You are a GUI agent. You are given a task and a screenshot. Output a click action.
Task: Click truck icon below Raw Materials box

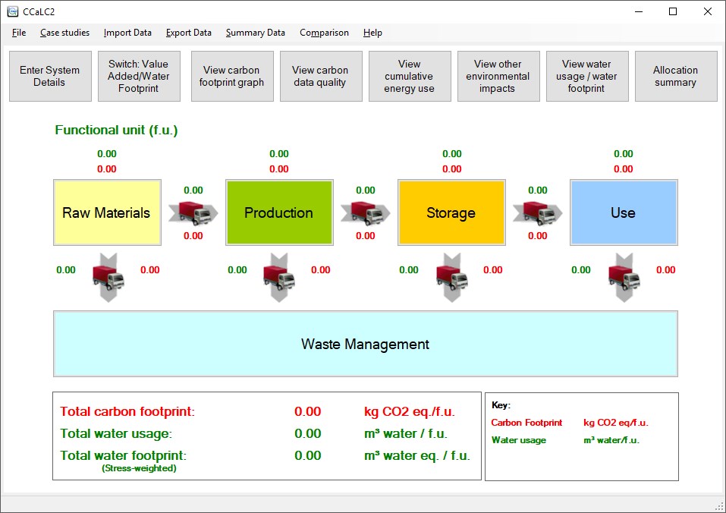(108, 278)
